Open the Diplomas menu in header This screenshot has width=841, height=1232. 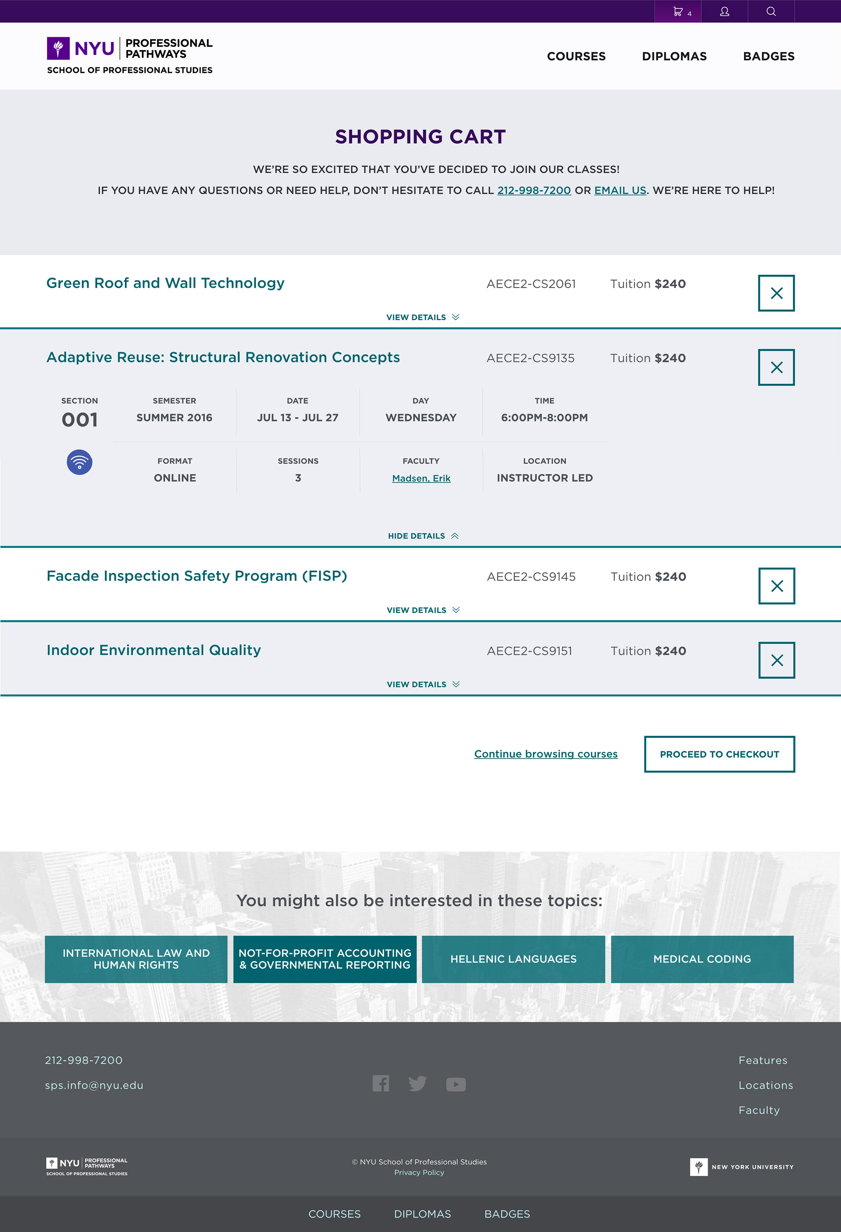[674, 56]
